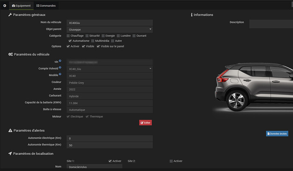Viewport: 293px width, 171px height.
Task: Open the Compte VolvoId dropdown
Action: point(110,69)
